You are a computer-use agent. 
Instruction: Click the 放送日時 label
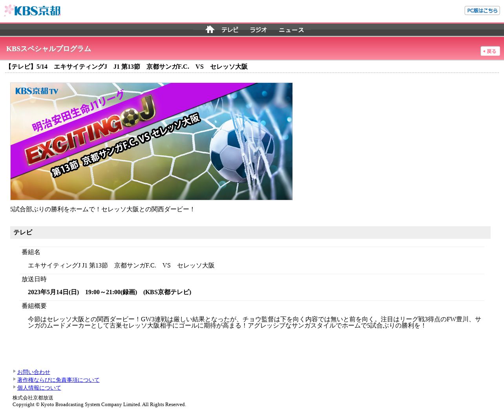tap(34, 279)
